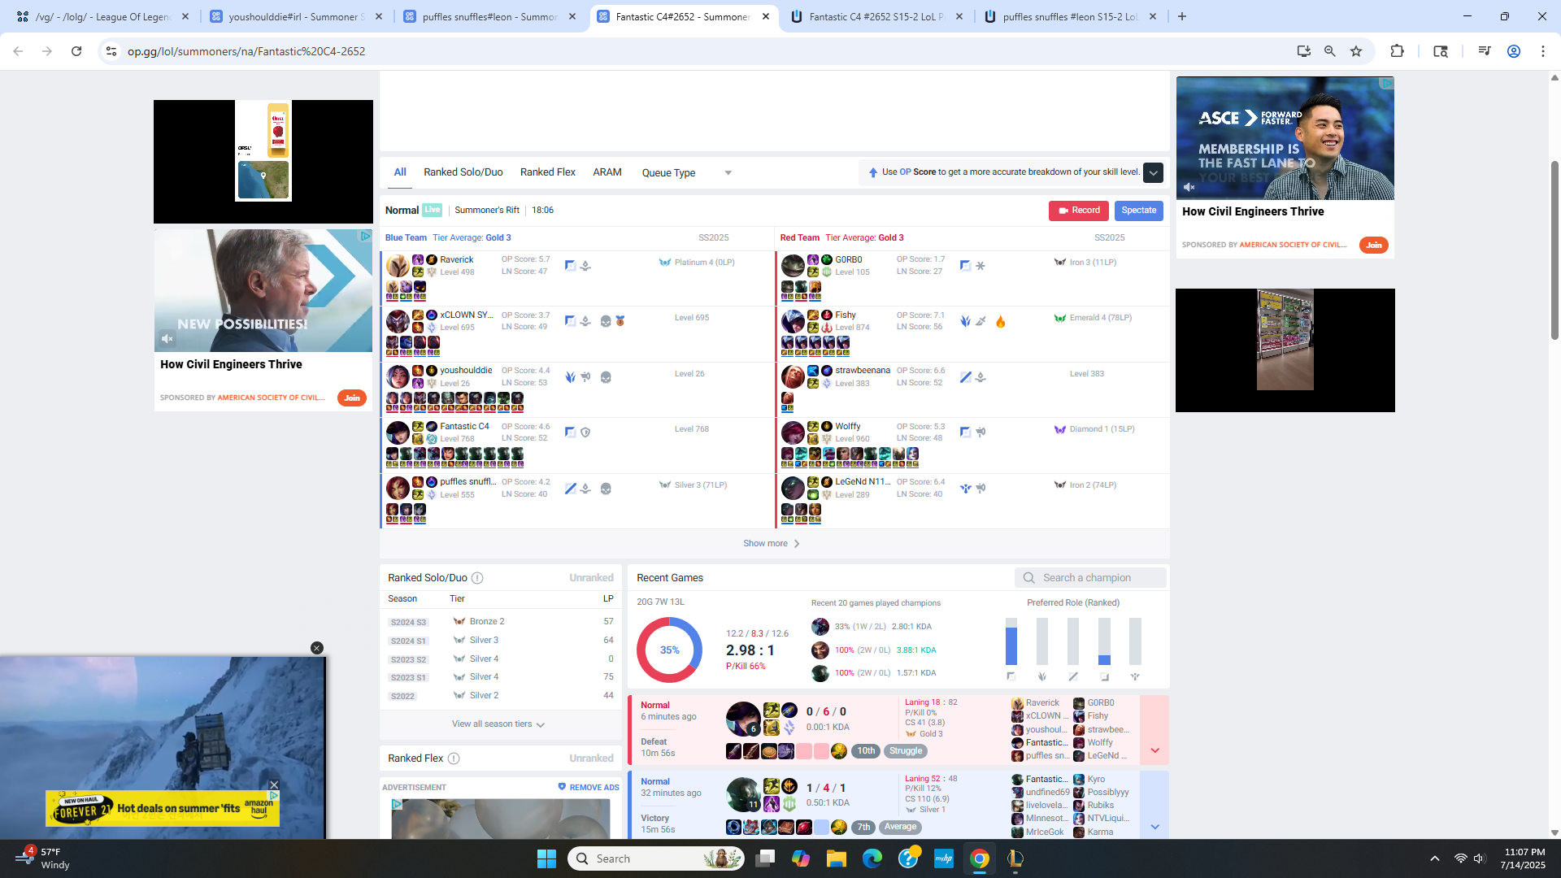Open Kyro from the Victory match player list
This screenshot has height=878, width=1561.
[1096, 780]
